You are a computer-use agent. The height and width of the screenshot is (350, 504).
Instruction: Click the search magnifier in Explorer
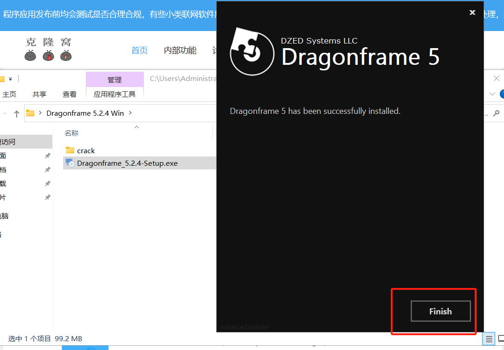pos(496,113)
